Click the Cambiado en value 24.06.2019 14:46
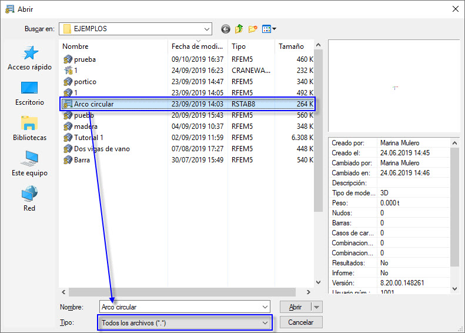Viewport: 465px width, 333px height. pos(405,173)
